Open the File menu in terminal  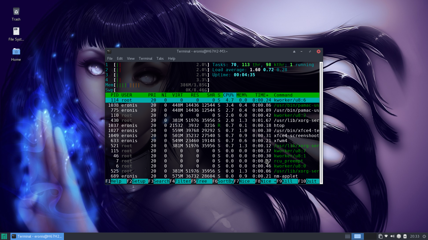[x=110, y=58]
